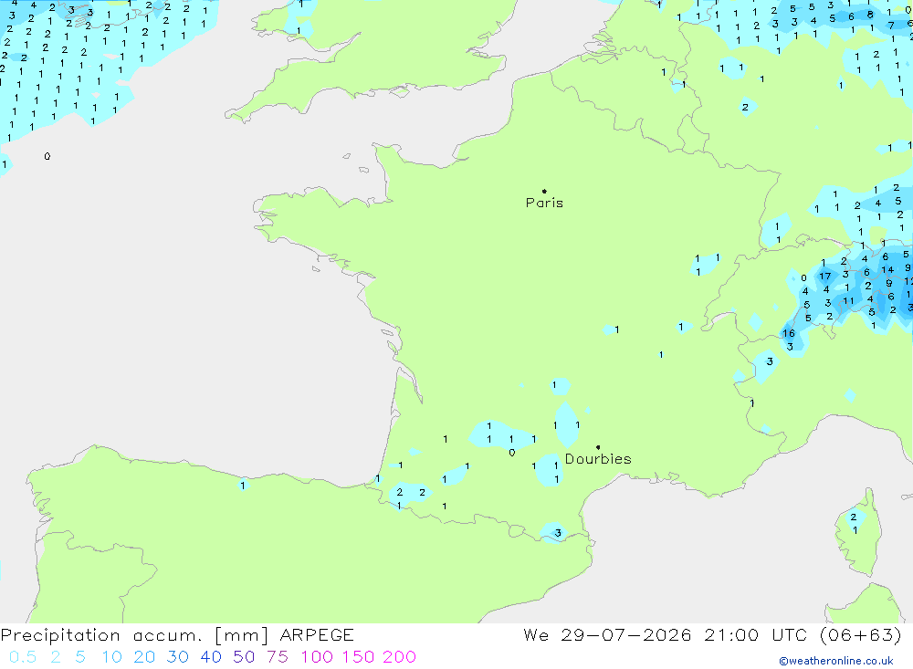Click the weatheronline.co.uk copyright link

836,661
